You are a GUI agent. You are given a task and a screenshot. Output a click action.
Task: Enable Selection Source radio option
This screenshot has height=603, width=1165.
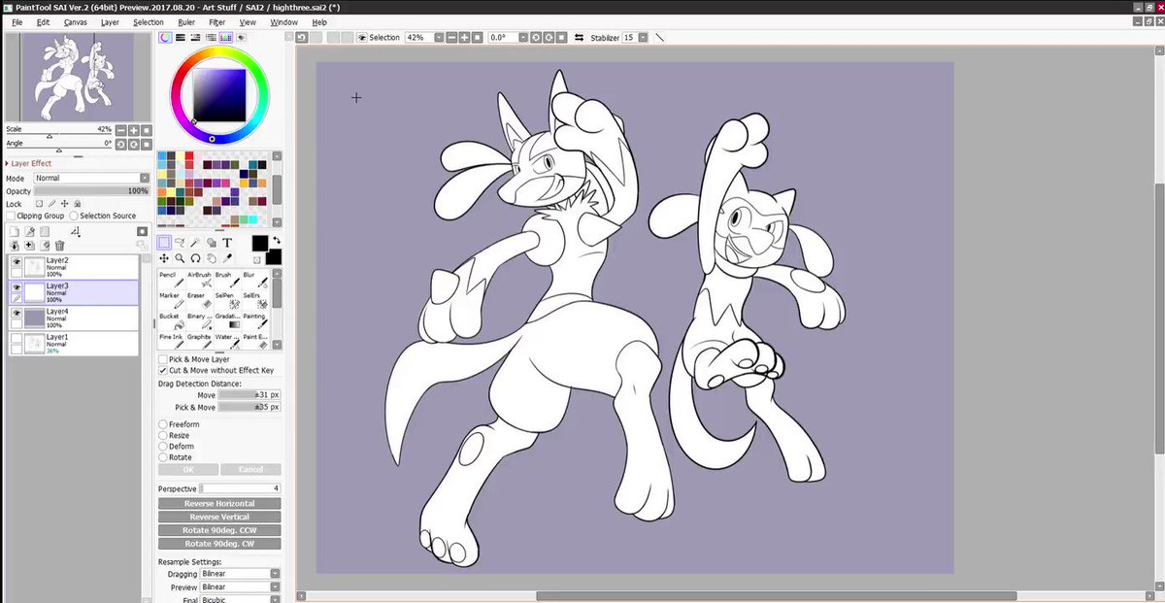(x=74, y=216)
